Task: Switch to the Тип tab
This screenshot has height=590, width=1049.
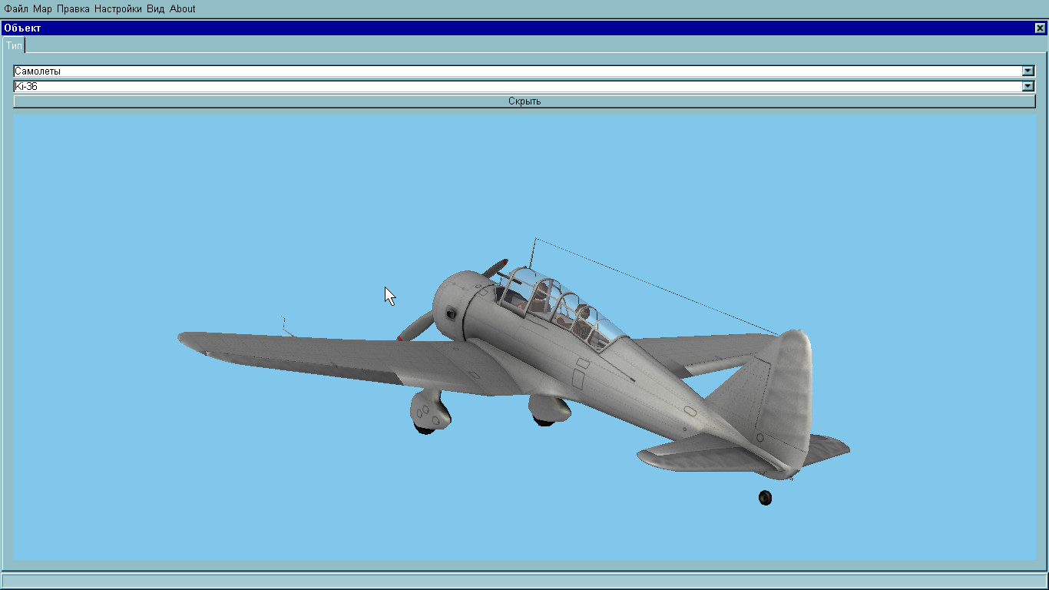Action: [14, 45]
